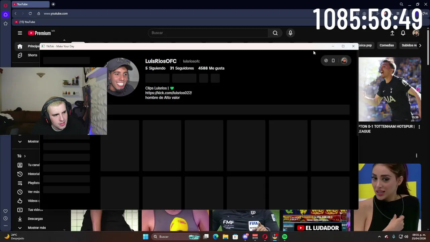Open the 5 Siguiendo list
Screen dimensions: 430x242
click(x=155, y=68)
